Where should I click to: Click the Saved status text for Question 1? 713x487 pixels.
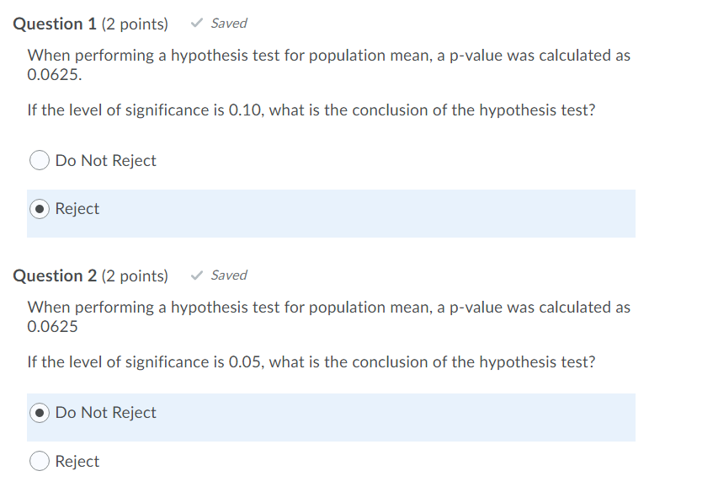229,24
